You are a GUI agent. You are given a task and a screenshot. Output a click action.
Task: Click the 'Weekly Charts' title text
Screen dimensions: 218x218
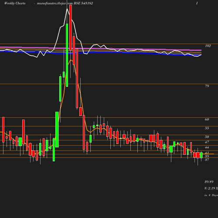(x=15, y=3)
